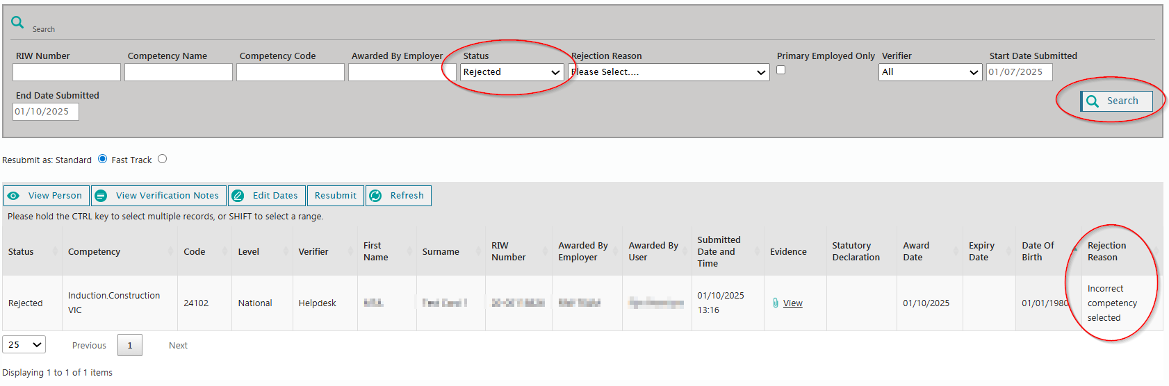Open the Status dropdown showing Rejected
This screenshot has width=1169, height=386.
[x=512, y=72]
